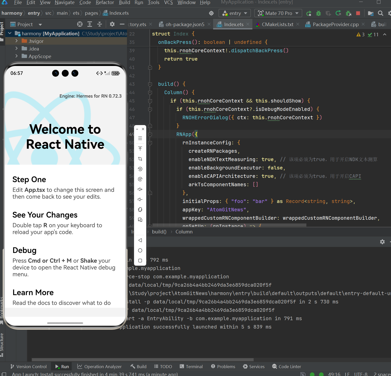Tap the phone Back triangle button
Viewport: 391px width, 376px height.
[x=140, y=240]
